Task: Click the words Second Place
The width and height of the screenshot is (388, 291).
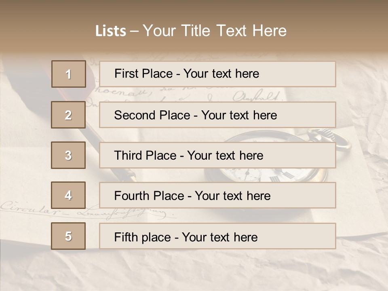Action: click(152, 115)
